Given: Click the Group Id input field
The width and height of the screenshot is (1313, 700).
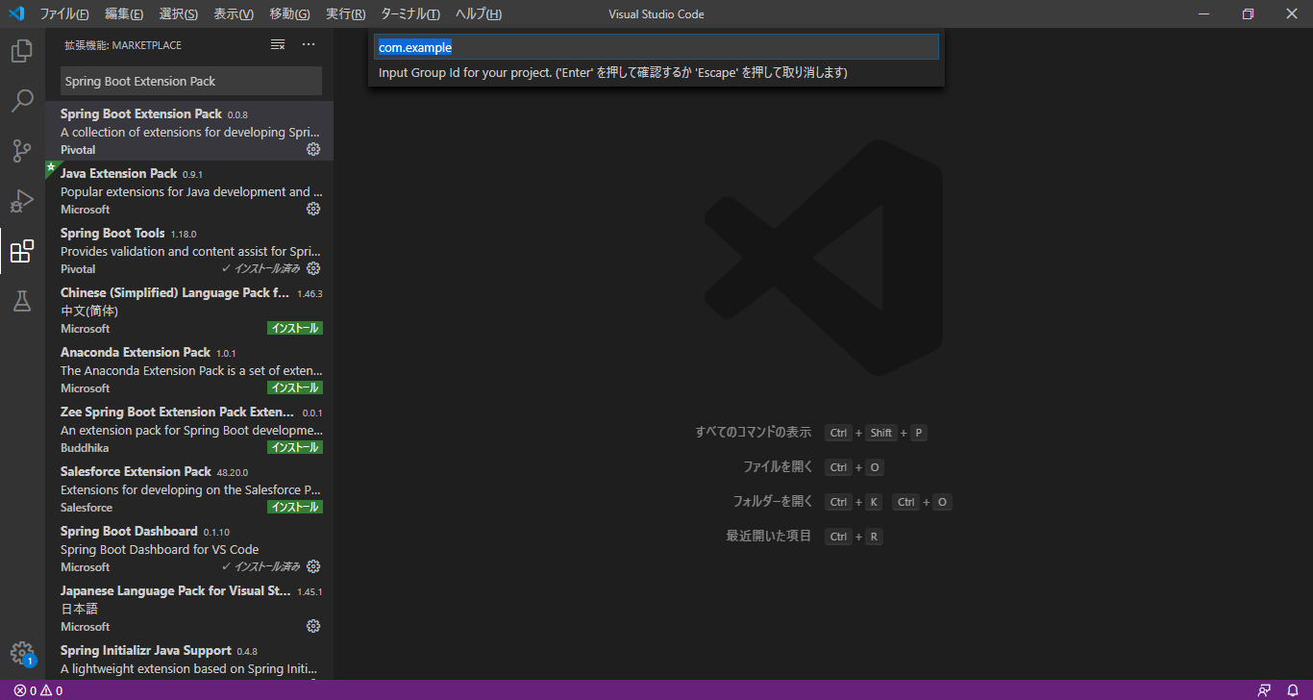Looking at the screenshot, I should pos(656,47).
